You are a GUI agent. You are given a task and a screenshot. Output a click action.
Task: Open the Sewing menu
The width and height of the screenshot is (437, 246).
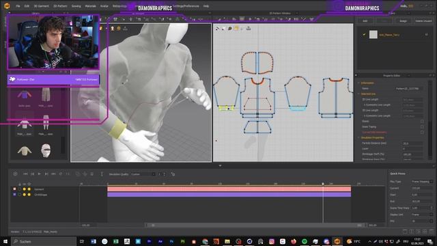(x=76, y=6)
